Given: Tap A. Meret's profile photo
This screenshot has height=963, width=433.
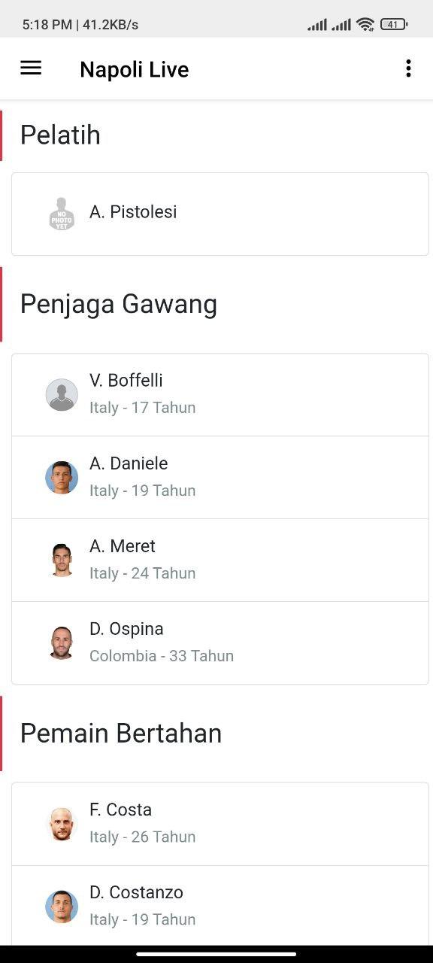Looking at the screenshot, I should pyautogui.click(x=62, y=560).
